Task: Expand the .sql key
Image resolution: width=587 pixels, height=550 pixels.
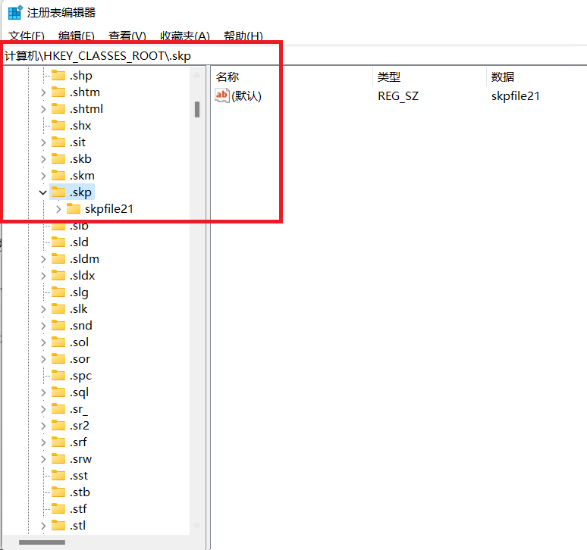Action: (43, 392)
